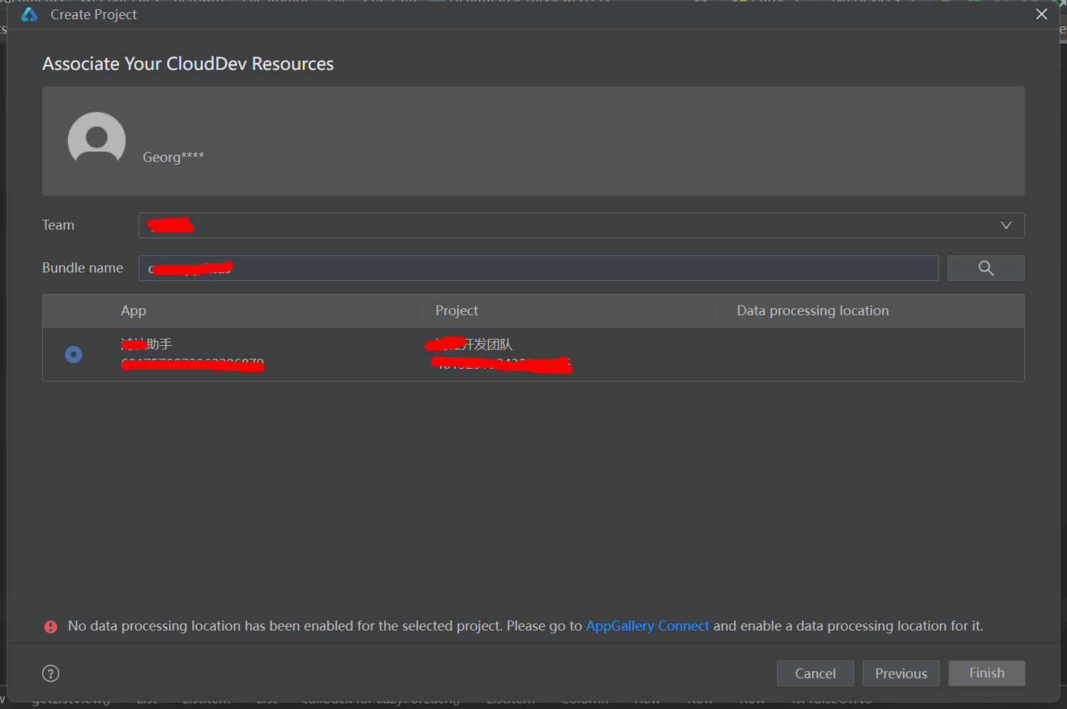Open the AppGallery Connect link
Viewport: 1067px width, 709px height.
coord(647,626)
